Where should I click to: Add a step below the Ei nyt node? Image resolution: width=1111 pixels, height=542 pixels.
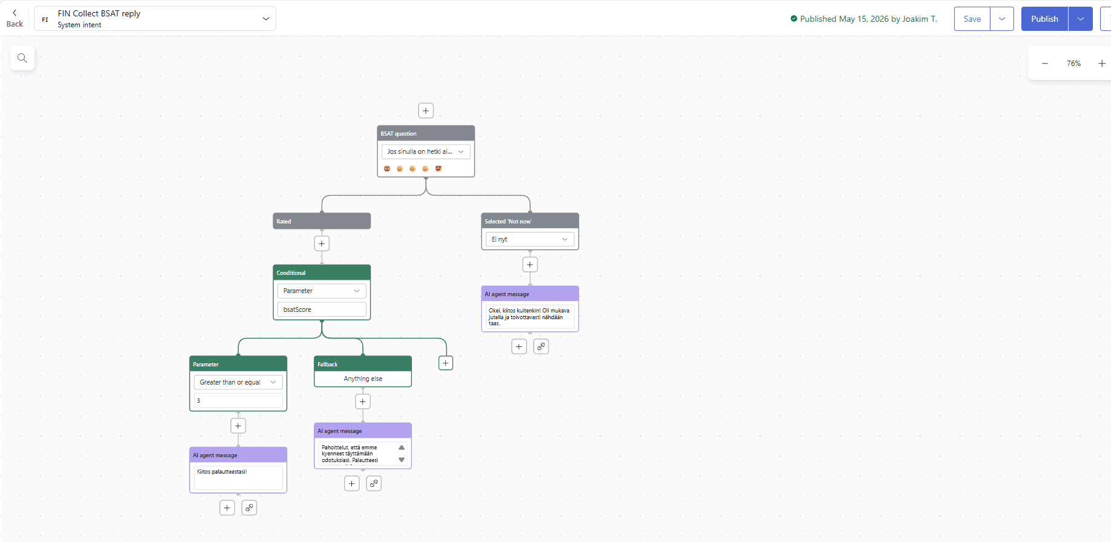(530, 265)
